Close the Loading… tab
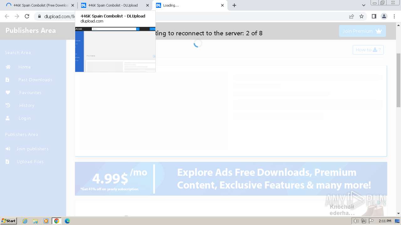 tap(222, 5)
